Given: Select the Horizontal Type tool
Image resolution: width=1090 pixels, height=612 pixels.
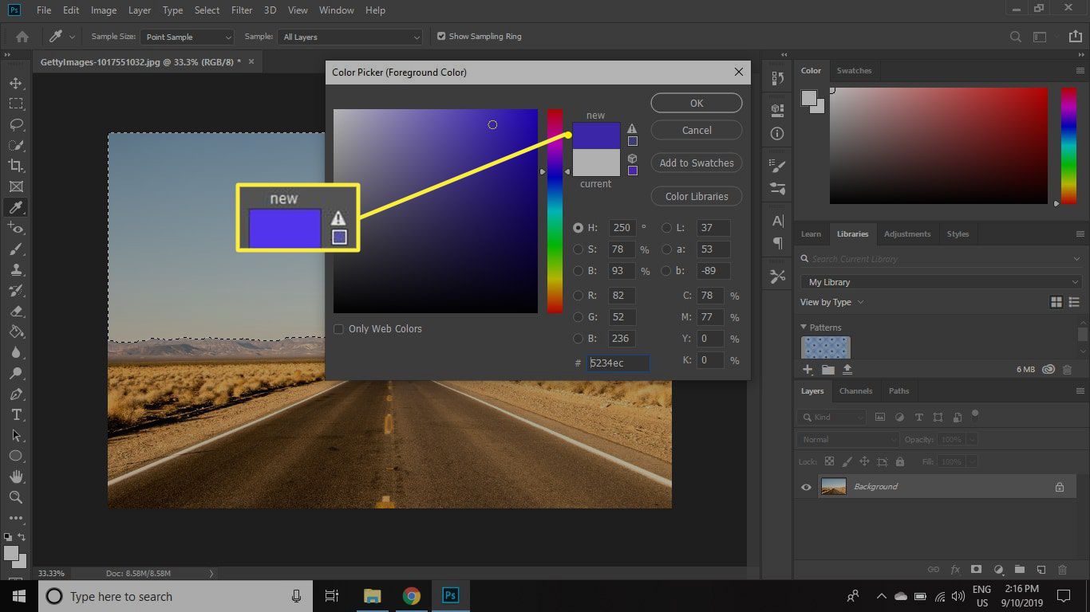Looking at the screenshot, I should coord(15,414).
